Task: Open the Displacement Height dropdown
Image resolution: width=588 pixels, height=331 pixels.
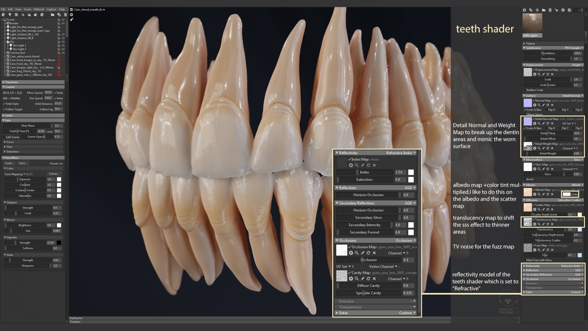Action: 577,65
